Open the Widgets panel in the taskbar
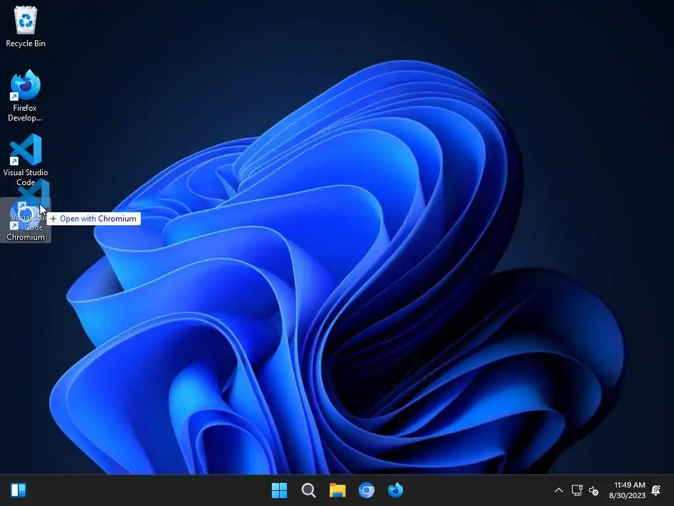 [x=18, y=490]
